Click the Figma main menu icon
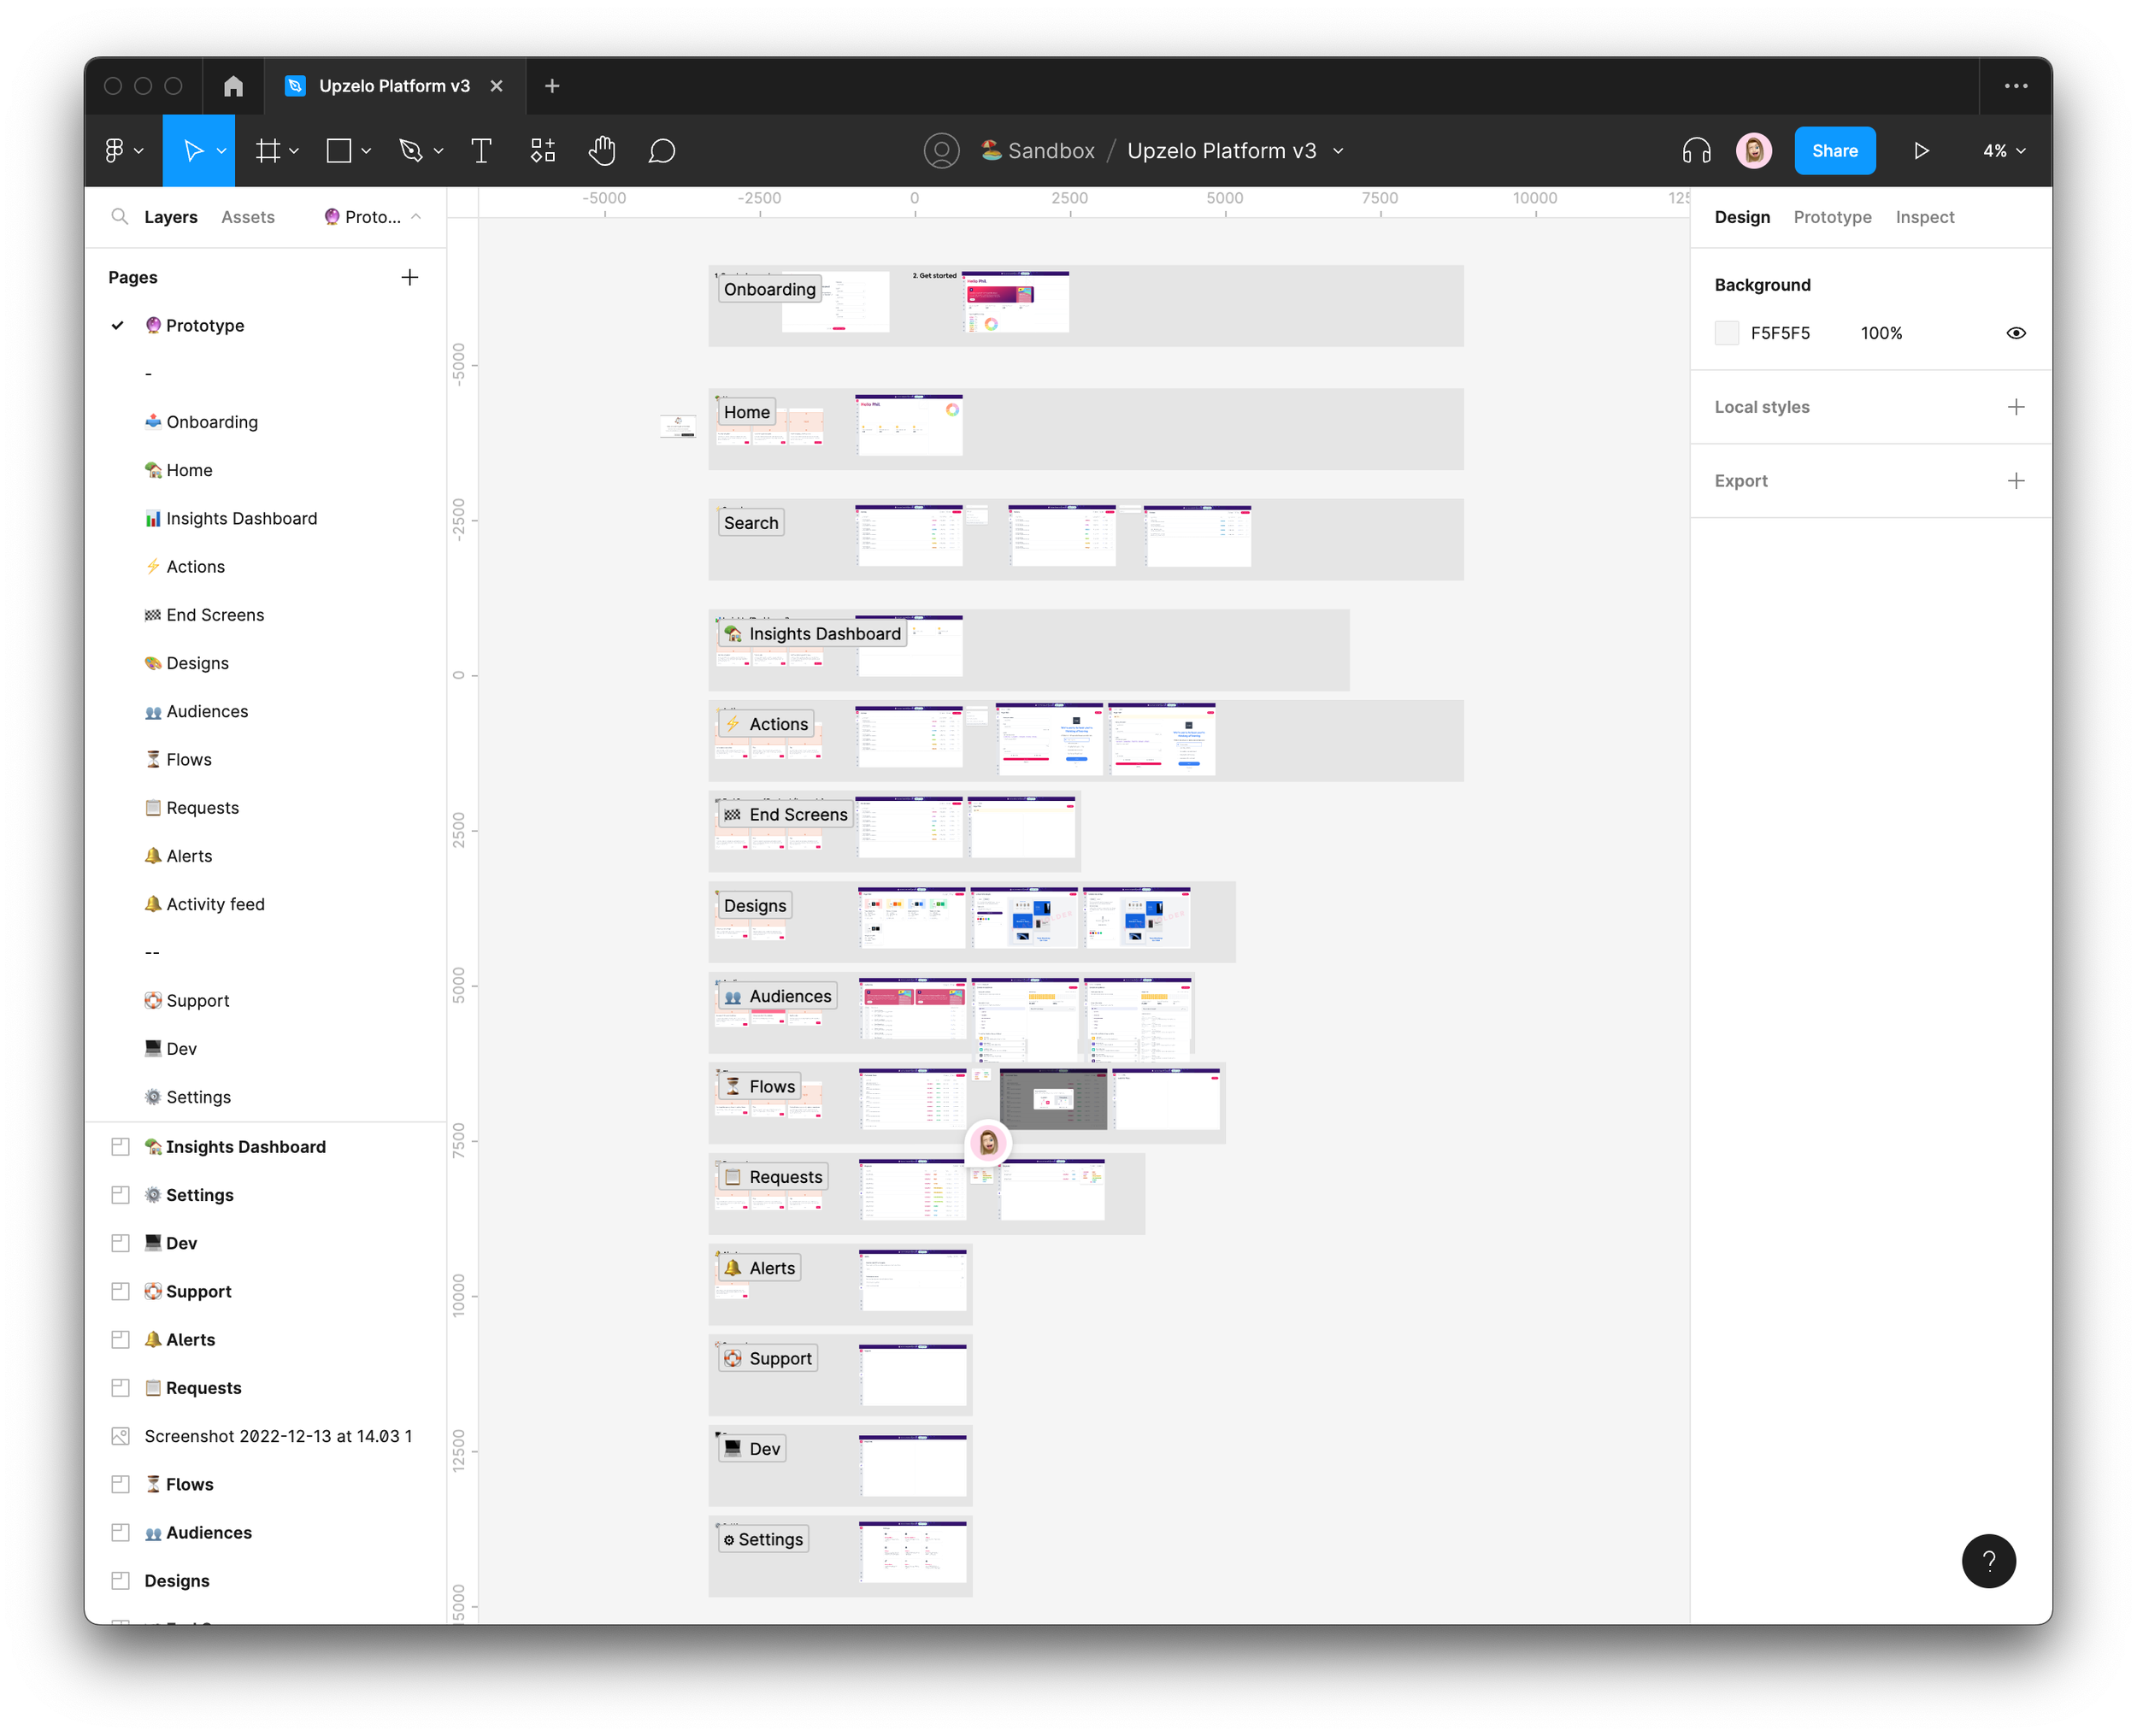Image resolution: width=2137 pixels, height=1736 pixels. point(114,151)
